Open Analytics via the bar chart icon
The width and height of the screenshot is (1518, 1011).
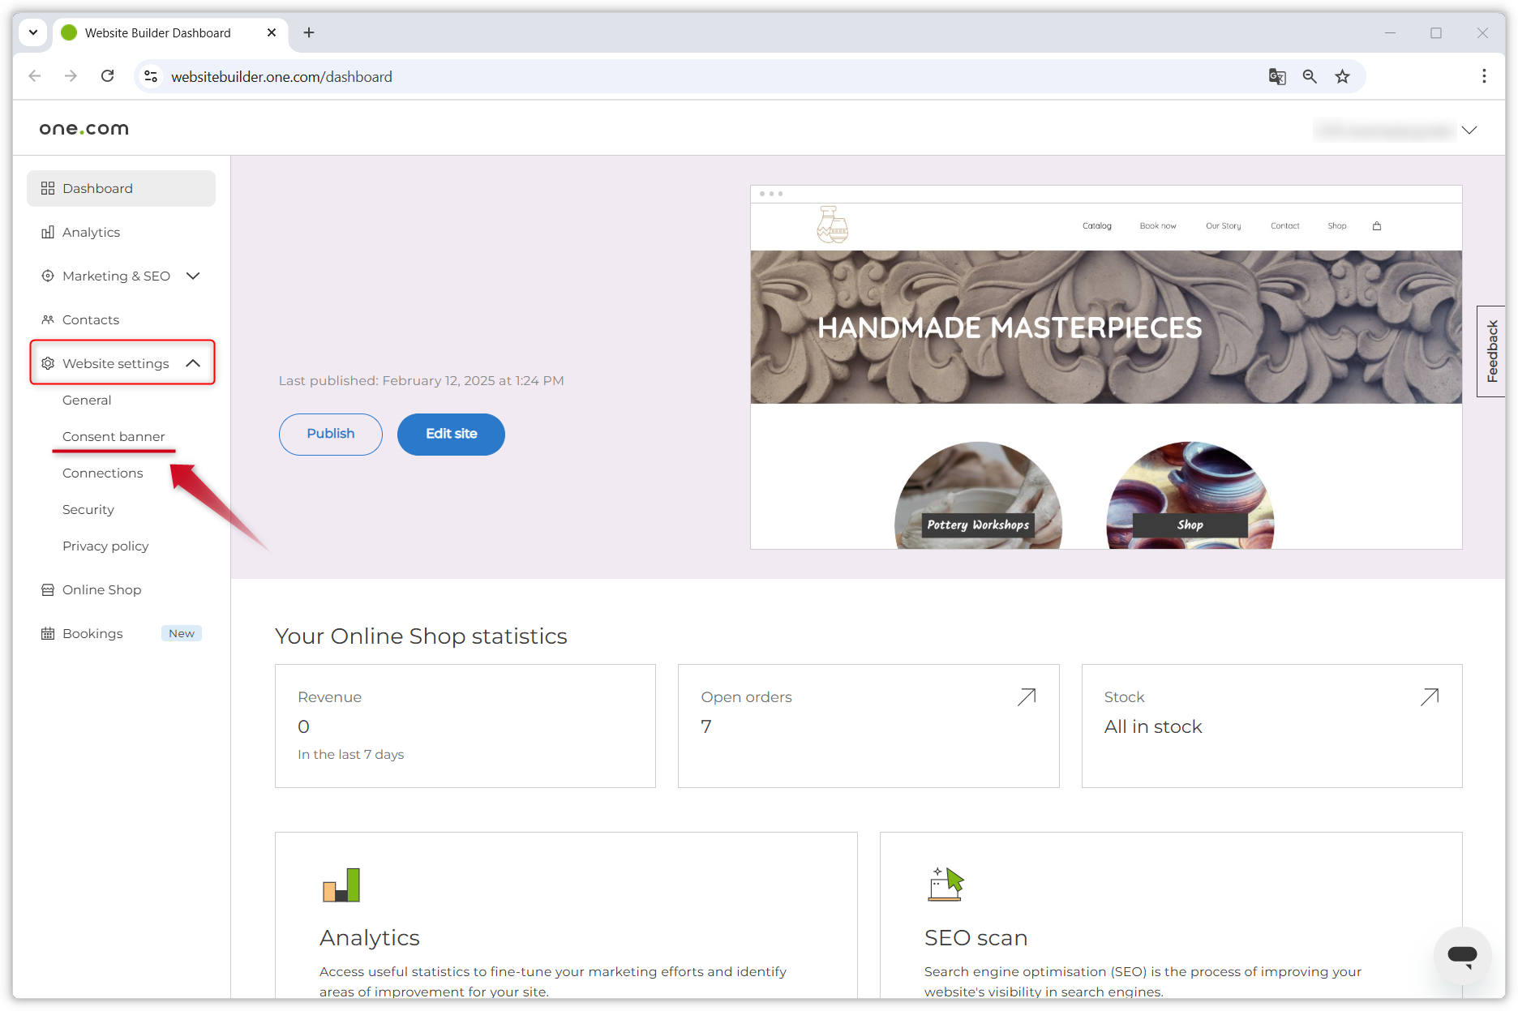pyautogui.click(x=48, y=232)
